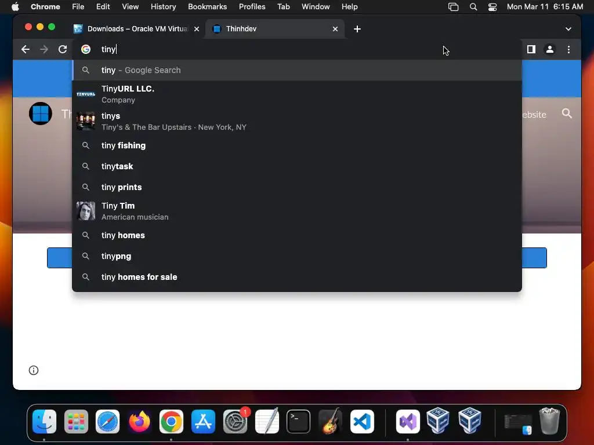Launch Visual Studio Code from the dock

point(362,421)
